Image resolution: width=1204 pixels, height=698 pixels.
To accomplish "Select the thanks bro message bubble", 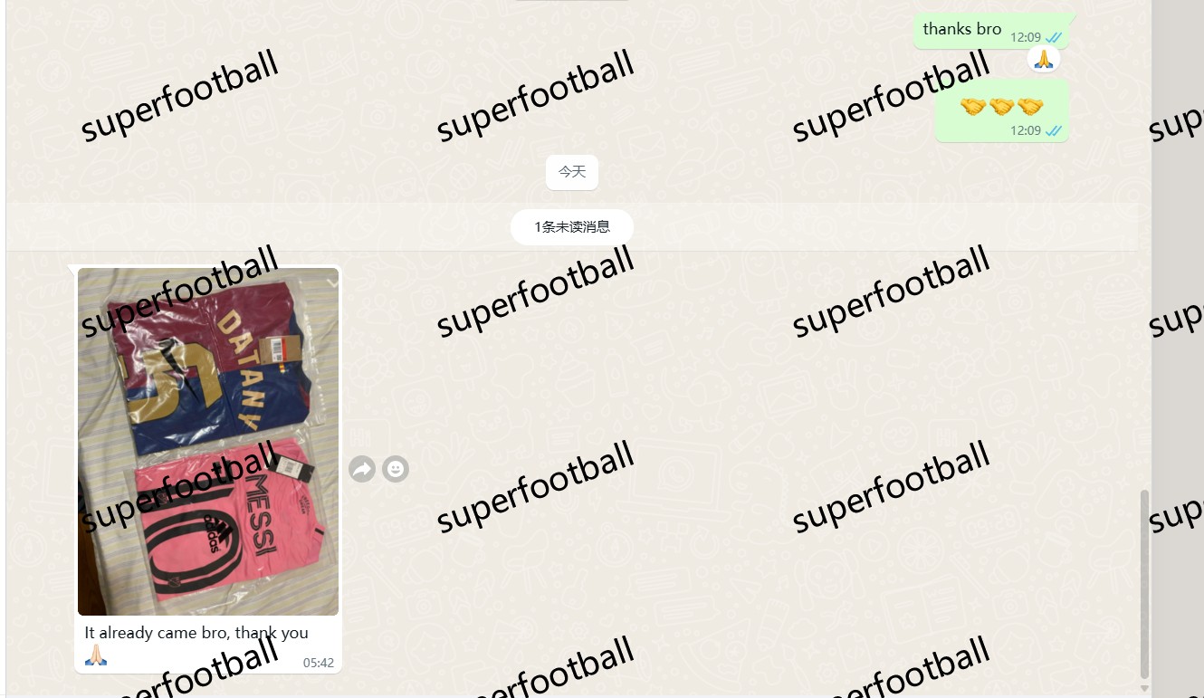I will tap(991, 31).
